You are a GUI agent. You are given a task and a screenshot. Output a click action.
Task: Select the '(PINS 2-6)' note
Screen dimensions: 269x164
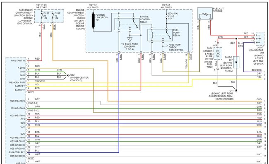click(x=33, y=103)
